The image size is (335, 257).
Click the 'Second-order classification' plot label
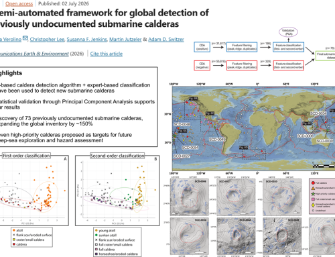coord(117,156)
